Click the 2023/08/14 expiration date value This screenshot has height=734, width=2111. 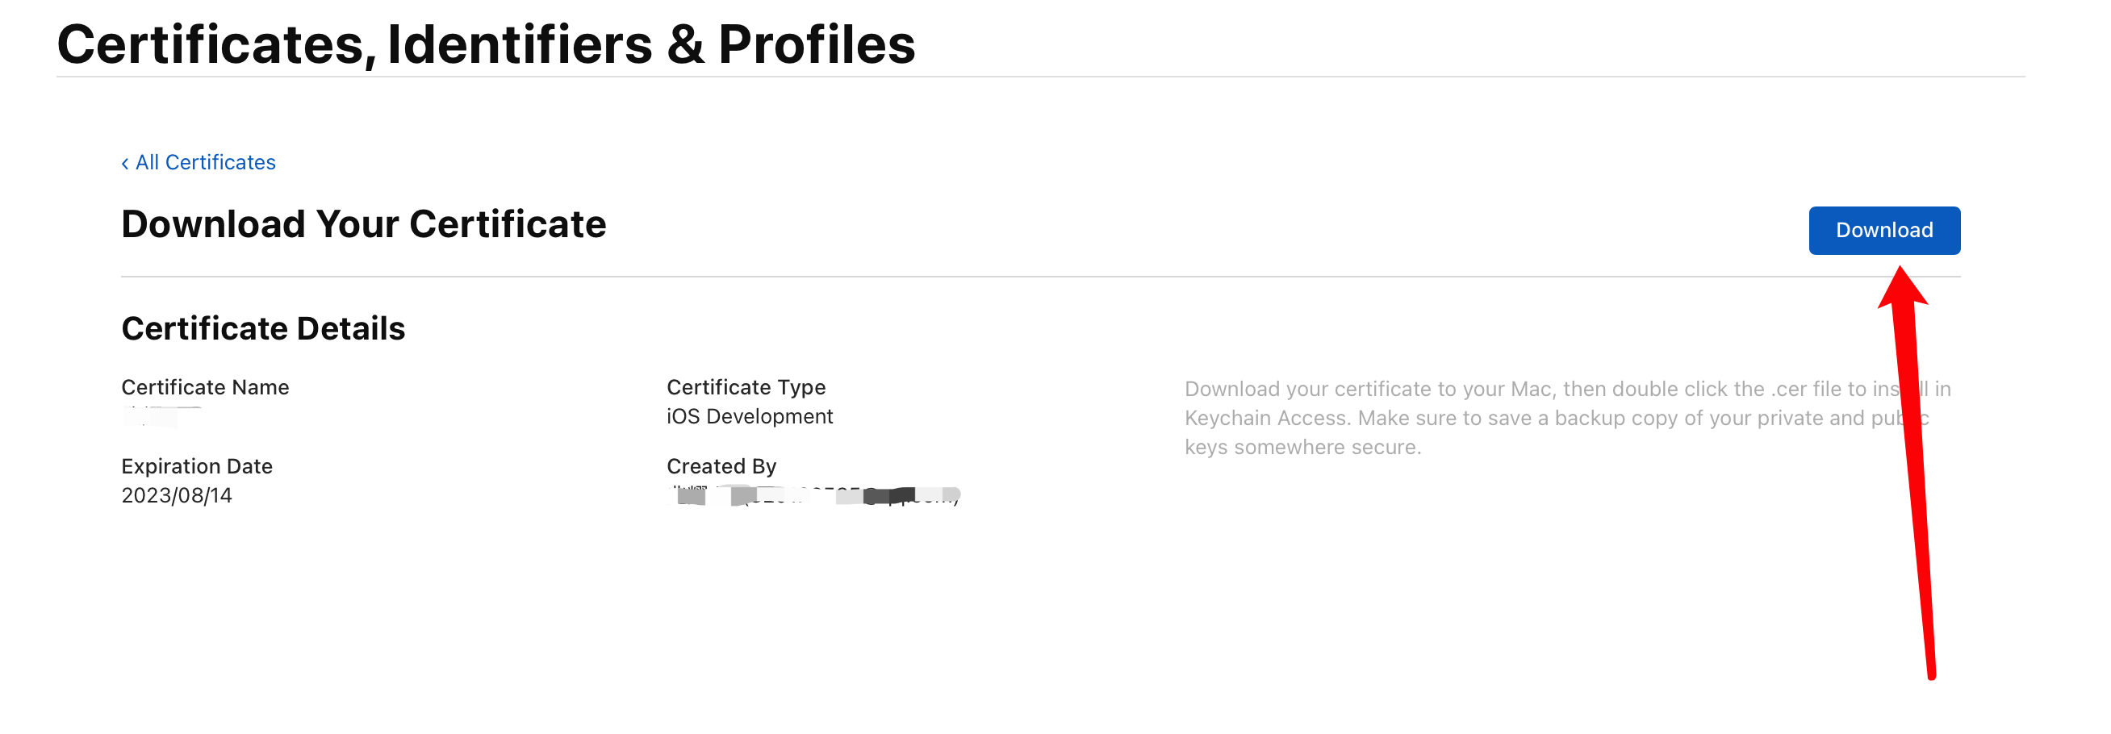pos(176,495)
